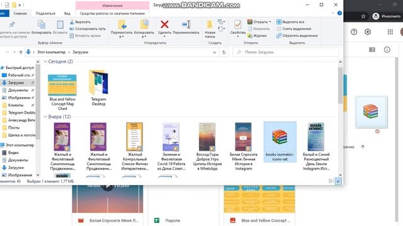Collapse the Вчера (12) group
This screenshot has height=226, width=403.
(x=45, y=117)
